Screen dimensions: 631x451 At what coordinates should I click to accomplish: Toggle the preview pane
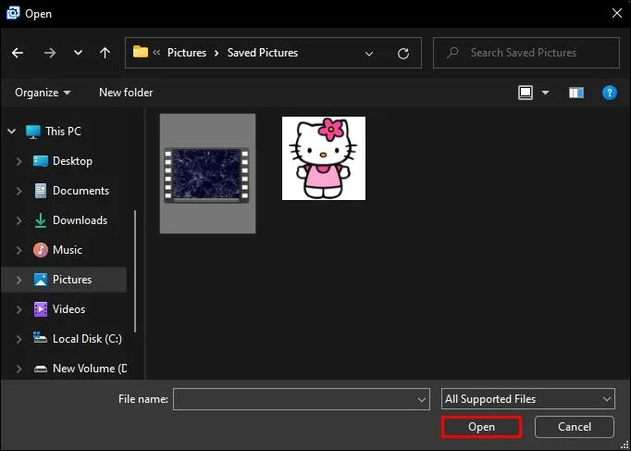576,93
